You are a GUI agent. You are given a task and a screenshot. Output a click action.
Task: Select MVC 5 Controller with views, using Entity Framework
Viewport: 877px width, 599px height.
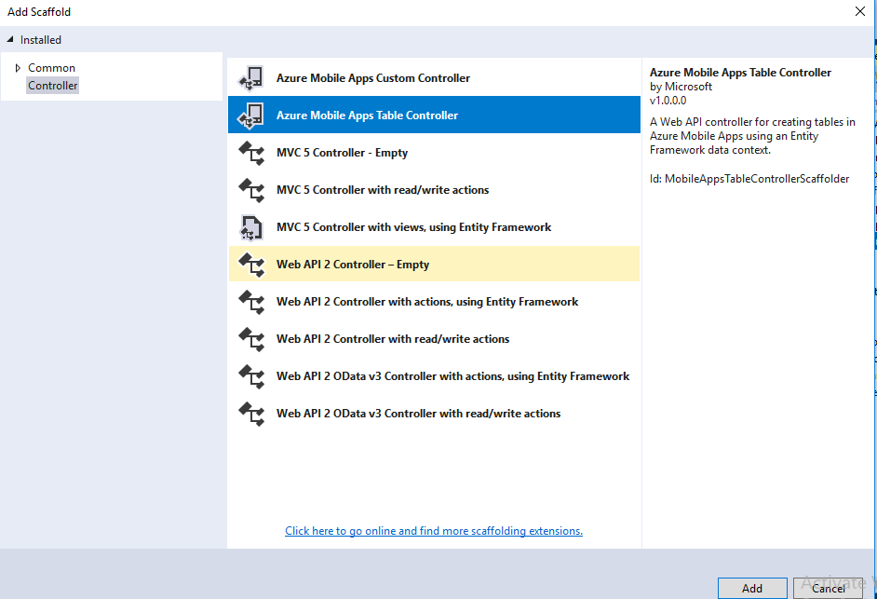413,227
